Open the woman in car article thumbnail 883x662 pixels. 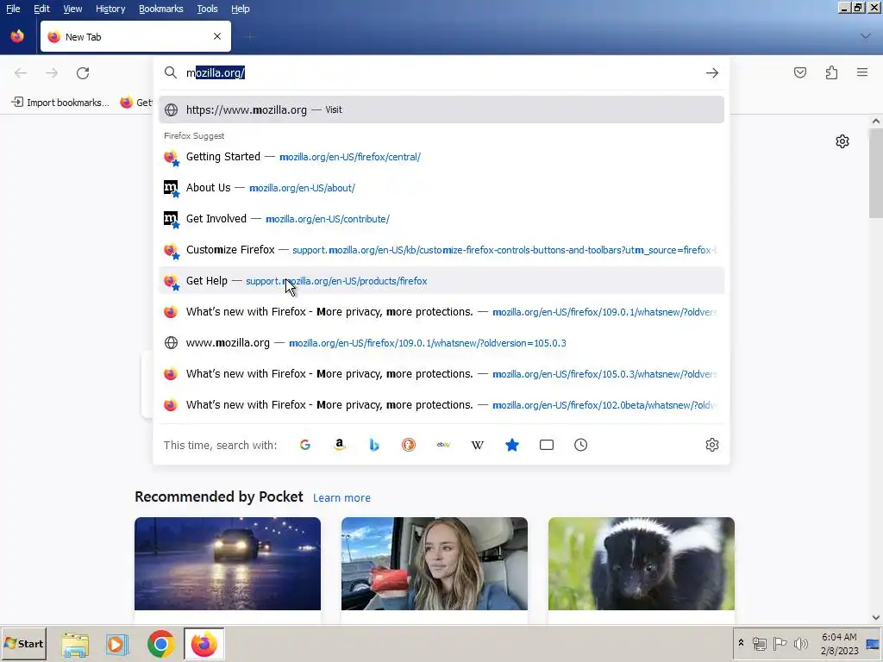(x=435, y=564)
